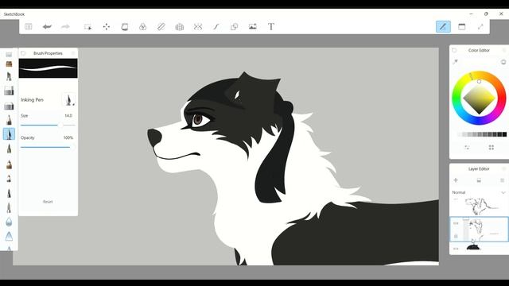This screenshot has height=286, width=509.
Task: Select the Fill bucket tool
Action: click(125, 27)
